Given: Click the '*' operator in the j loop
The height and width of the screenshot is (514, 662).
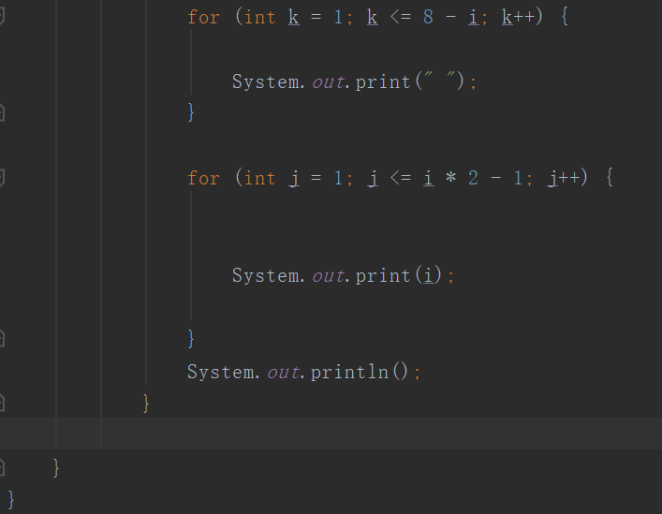Looking at the screenshot, I should click(451, 177).
